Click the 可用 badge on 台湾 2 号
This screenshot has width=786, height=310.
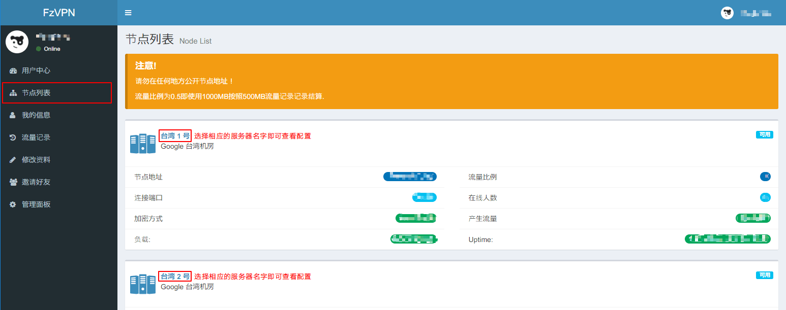tap(764, 275)
